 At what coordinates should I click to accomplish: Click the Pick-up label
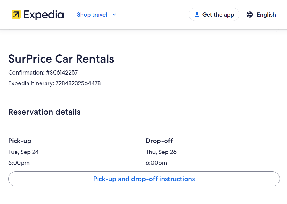point(20,141)
